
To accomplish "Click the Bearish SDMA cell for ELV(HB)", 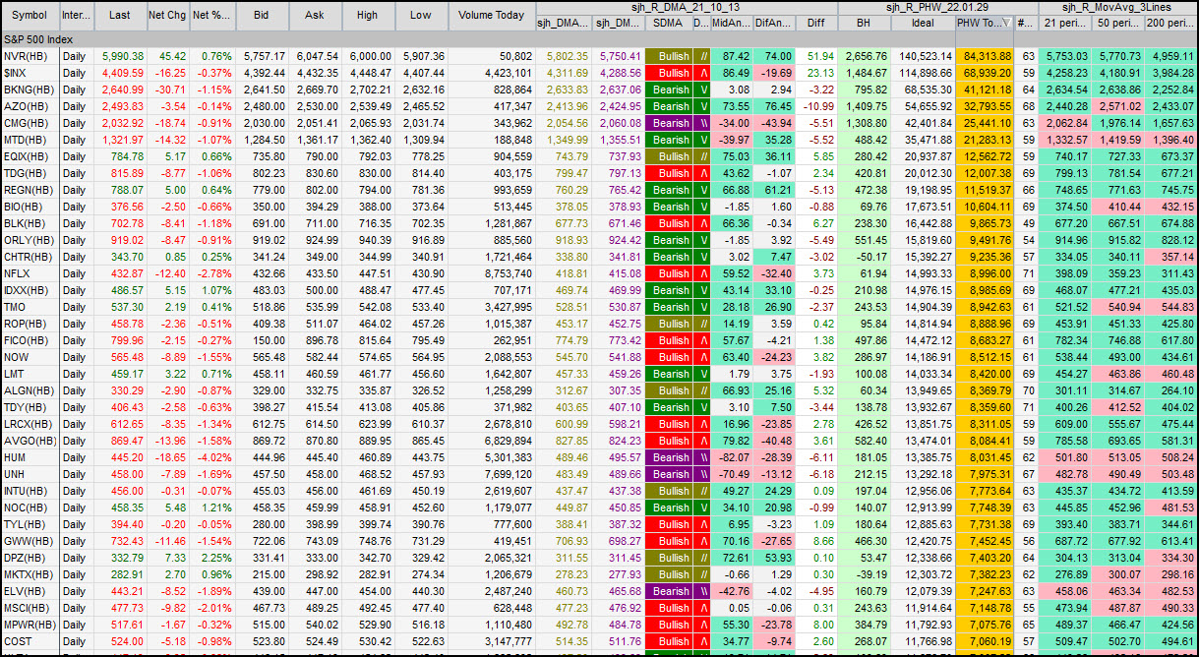I will pyautogui.click(x=669, y=591).
